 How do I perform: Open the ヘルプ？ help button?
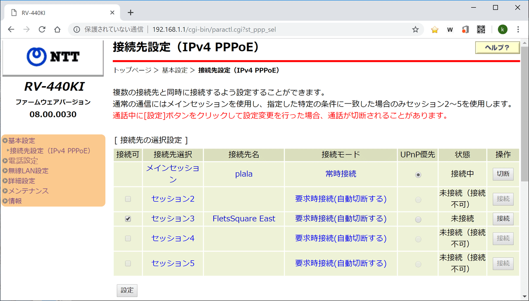pyautogui.click(x=497, y=48)
